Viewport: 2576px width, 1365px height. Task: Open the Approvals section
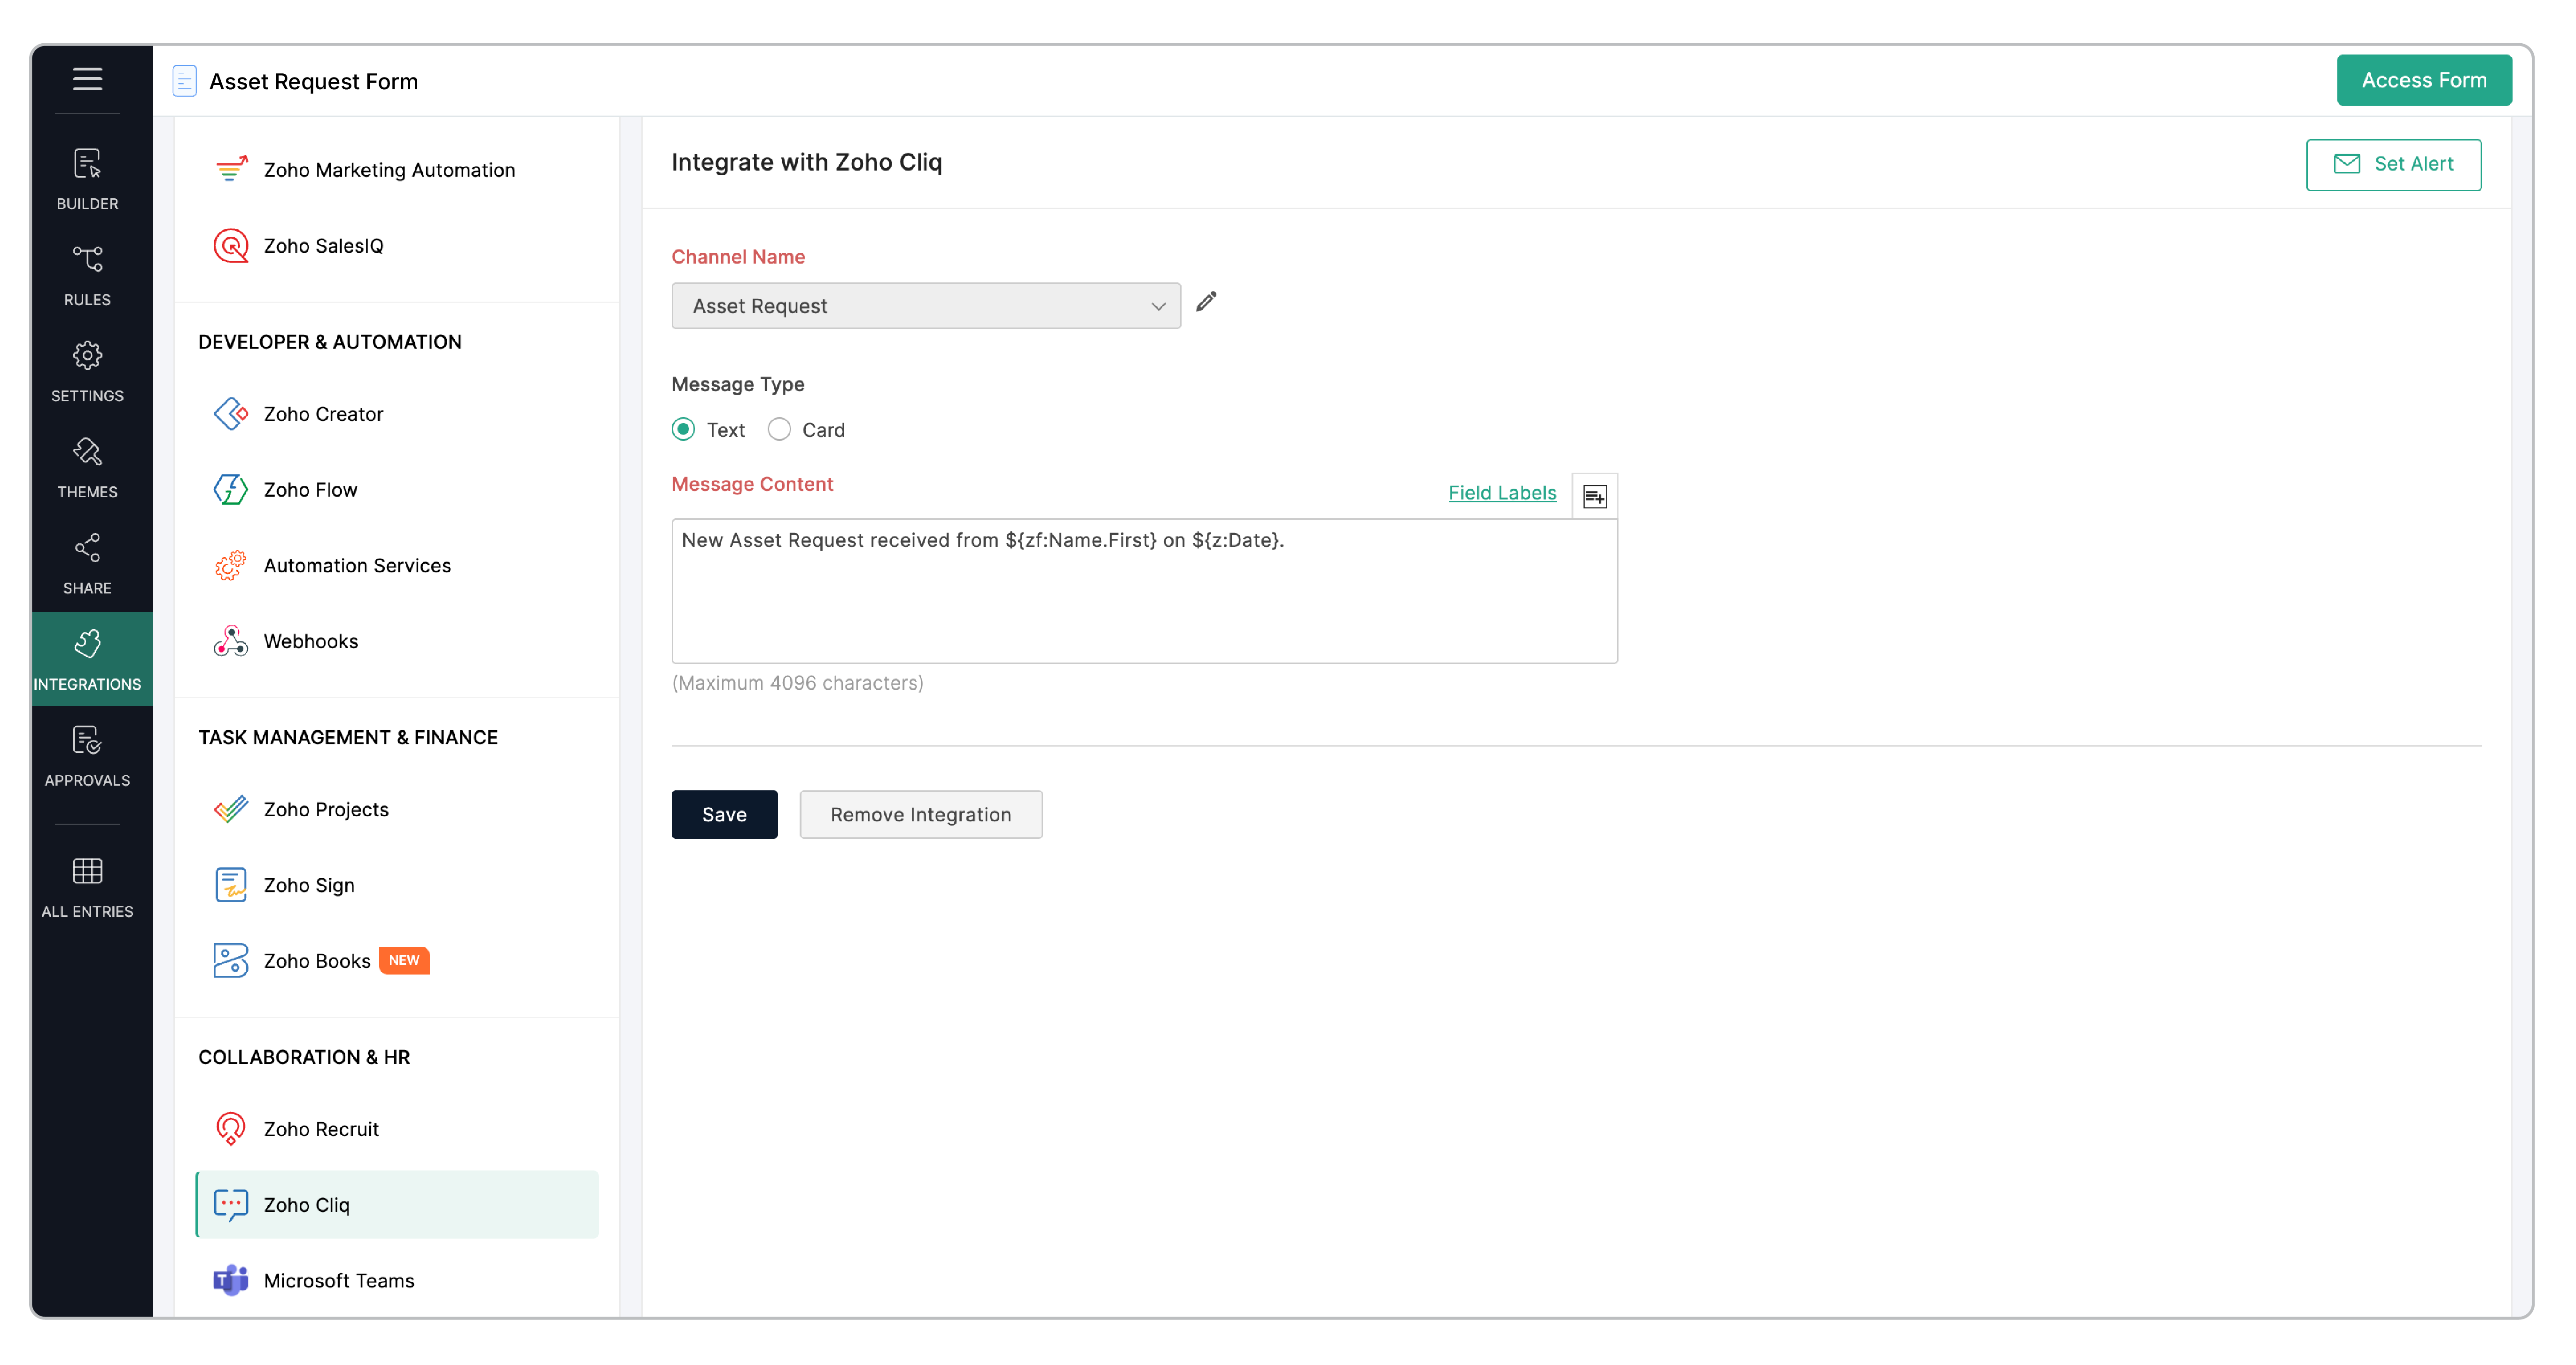point(87,755)
